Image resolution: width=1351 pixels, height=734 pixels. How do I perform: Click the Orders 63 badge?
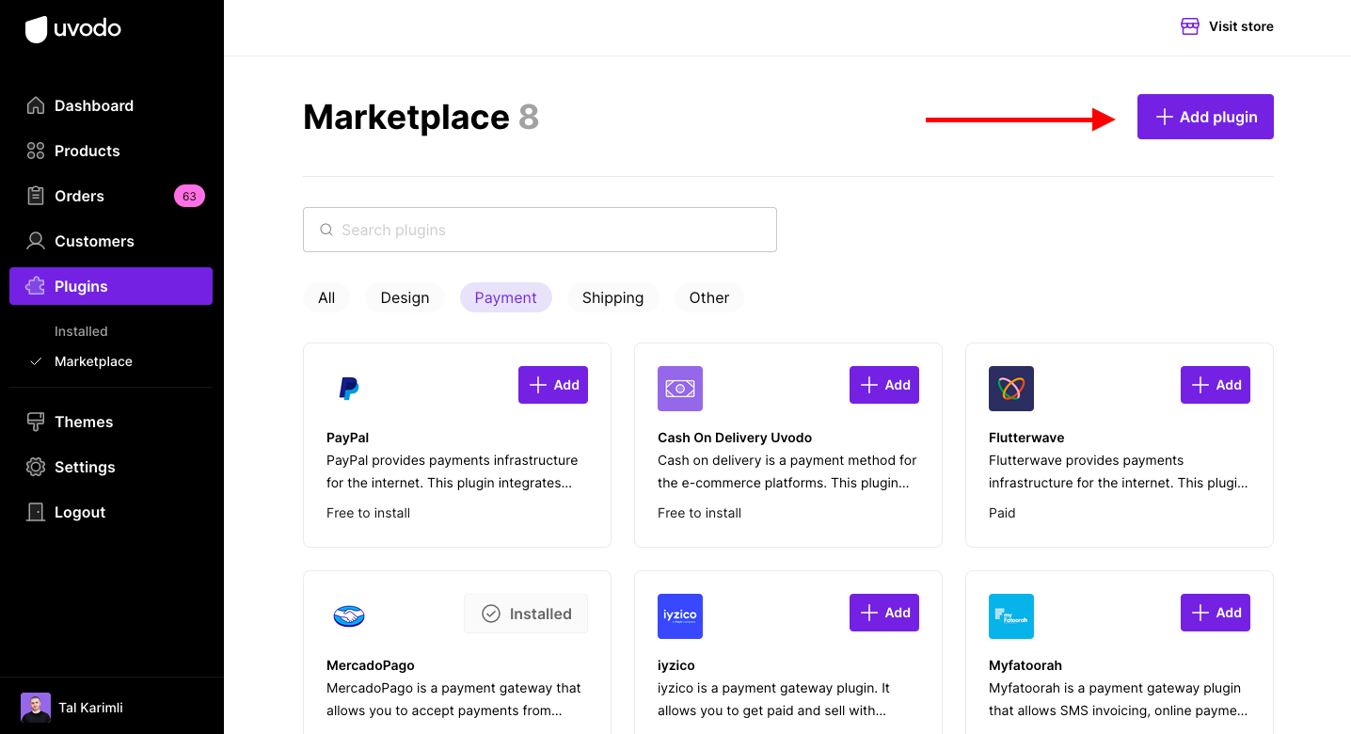pyautogui.click(x=189, y=196)
